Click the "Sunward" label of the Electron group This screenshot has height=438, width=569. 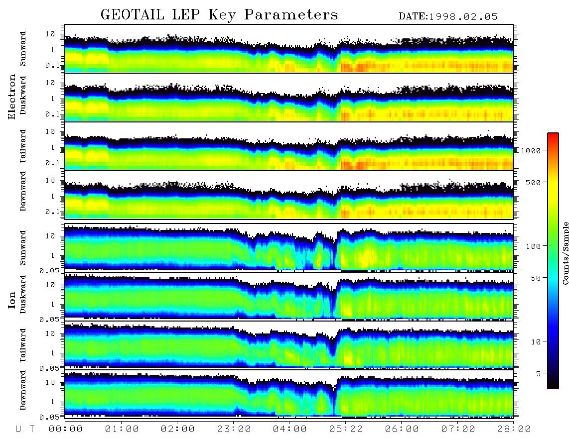point(23,49)
